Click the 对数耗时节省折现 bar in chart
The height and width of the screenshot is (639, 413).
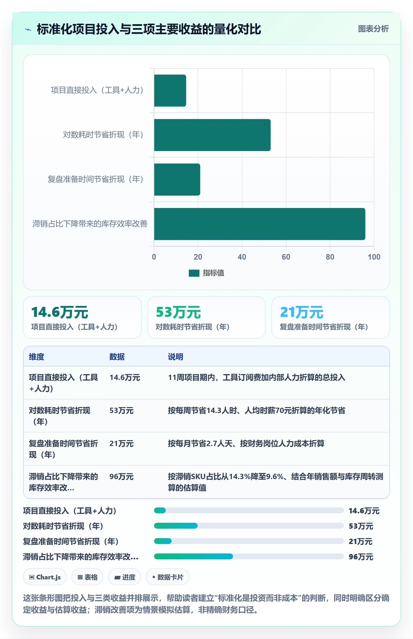tap(212, 135)
